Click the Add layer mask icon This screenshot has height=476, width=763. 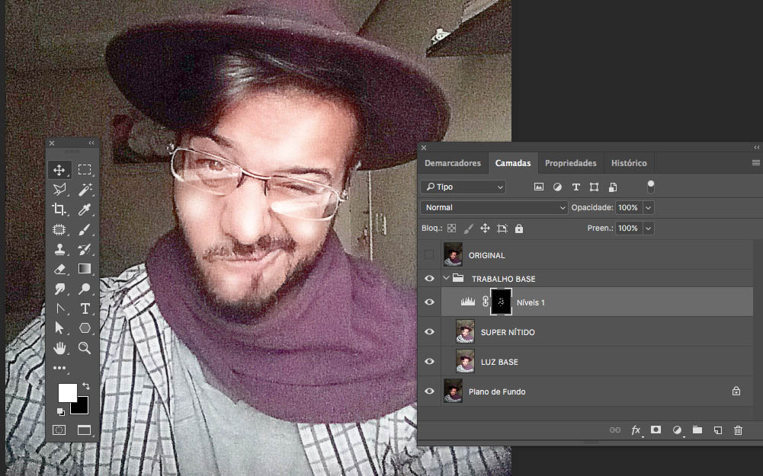tap(656, 430)
